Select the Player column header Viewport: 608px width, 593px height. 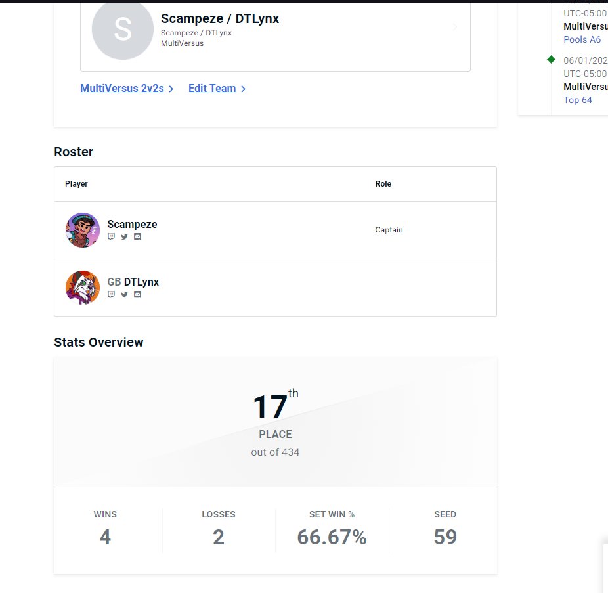pos(76,184)
